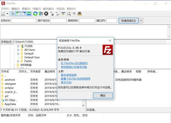Click message log scroll up arrow
The height and width of the screenshot is (123, 171).
[x=169, y=27]
